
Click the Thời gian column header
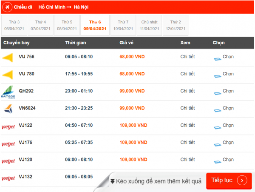tap(76, 43)
